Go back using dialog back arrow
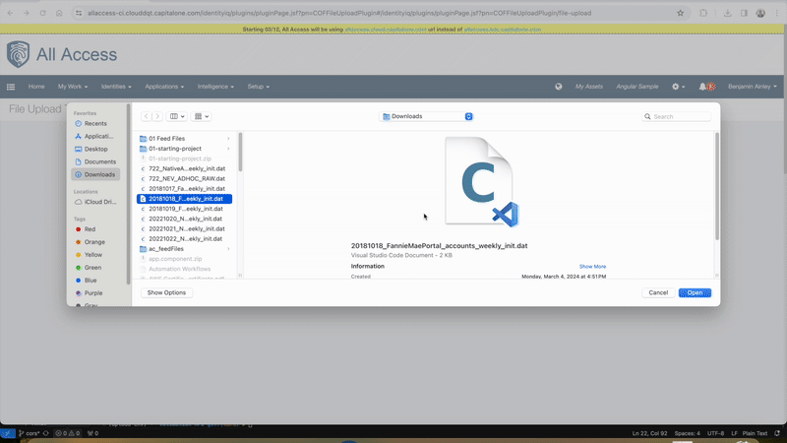The height and width of the screenshot is (443, 787). [147, 116]
